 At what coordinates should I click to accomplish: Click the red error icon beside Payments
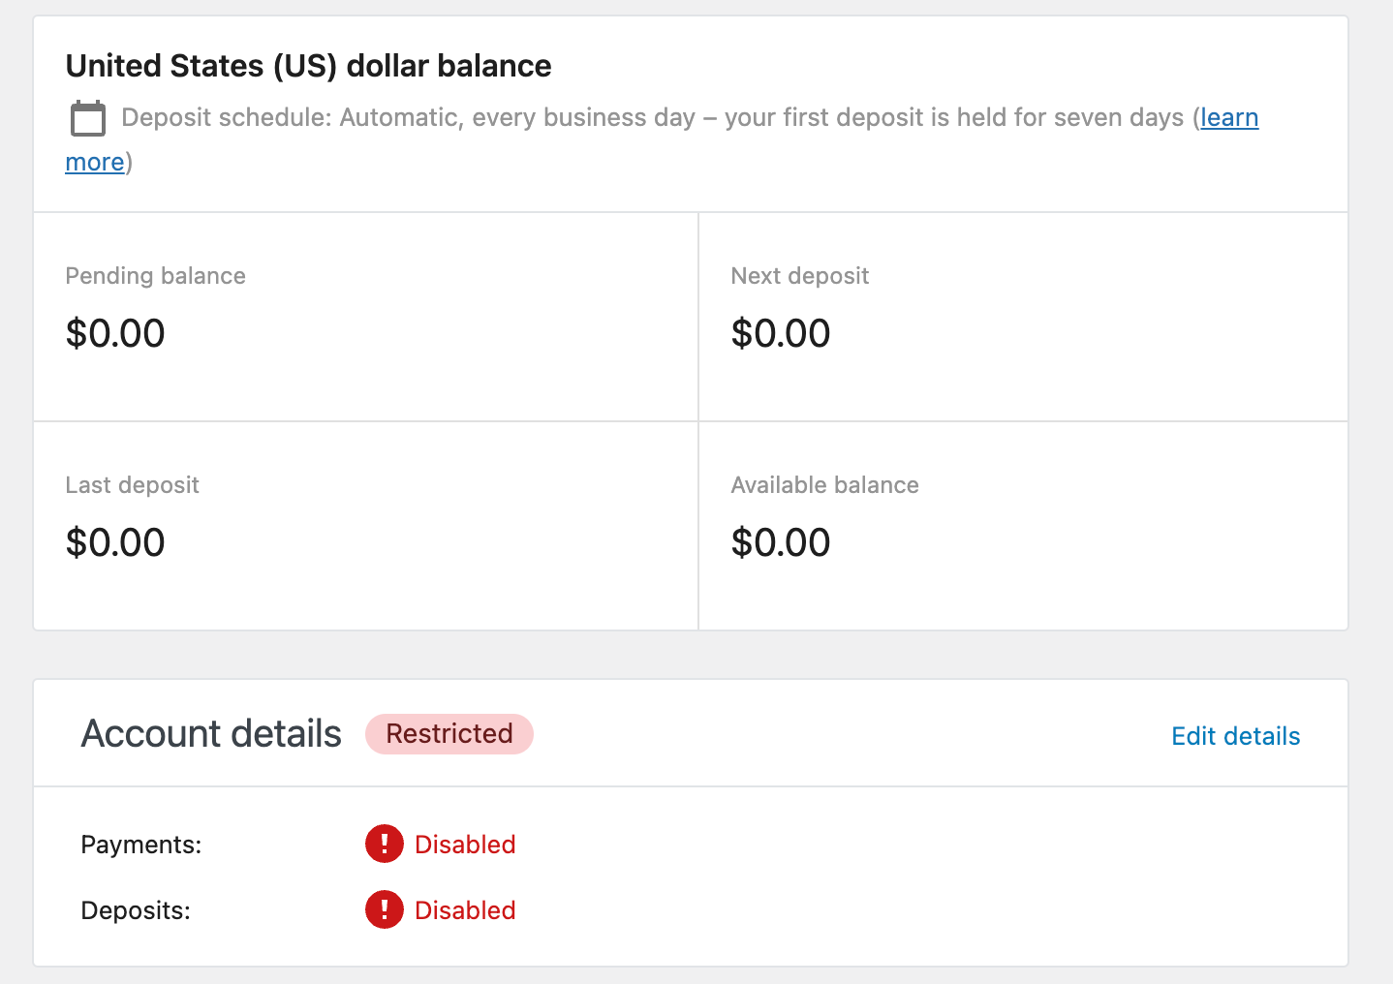coord(384,844)
